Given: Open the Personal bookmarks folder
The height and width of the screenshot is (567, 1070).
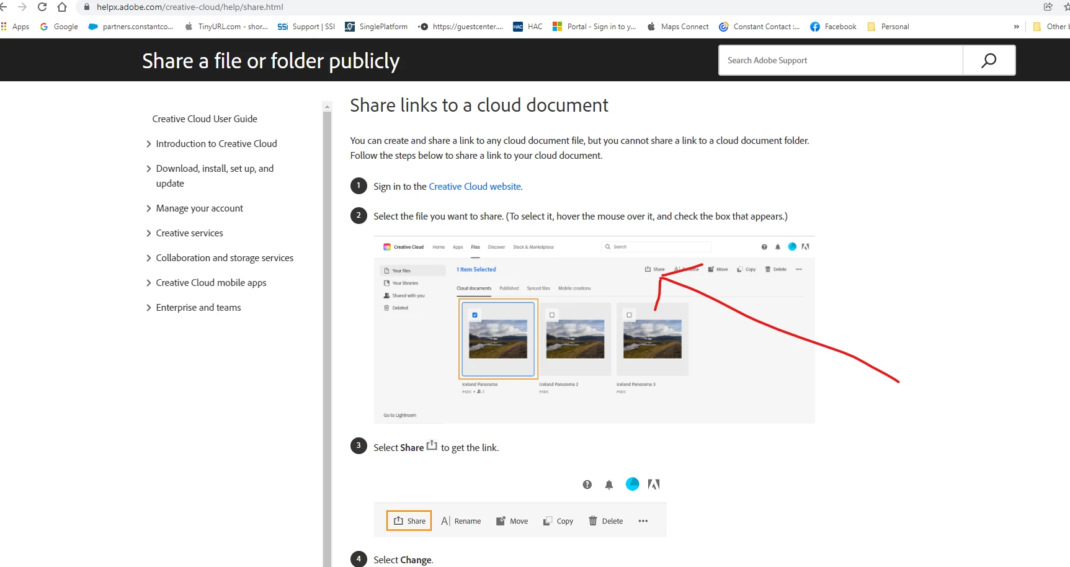Looking at the screenshot, I should (888, 27).
